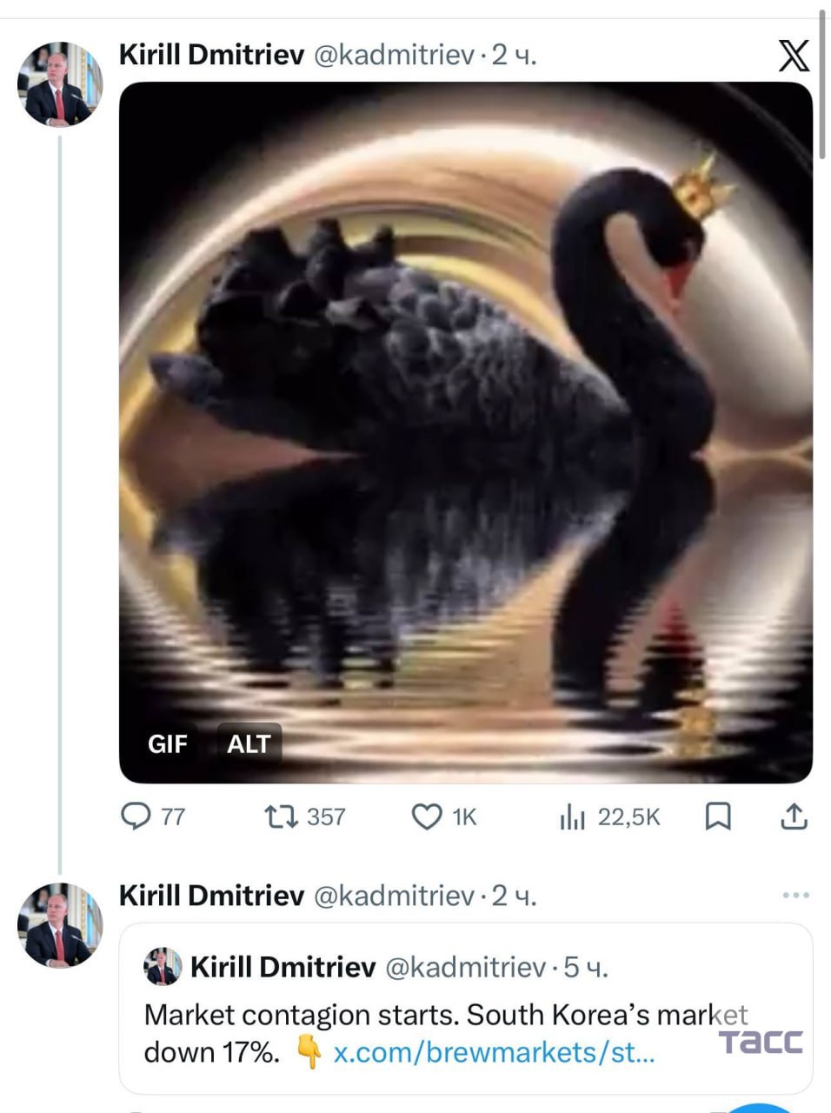The image size is (831, 1113).
Task: Open the first tweet's "2 ч." timestamp
Action: pyautogui.click(x=515, y=56)
